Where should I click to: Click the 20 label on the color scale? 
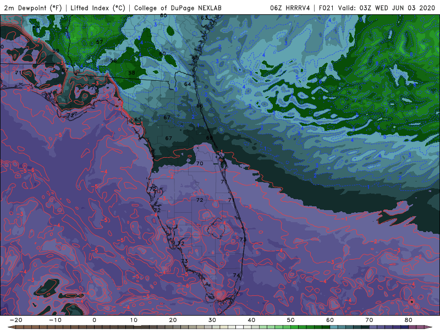pyautogui.click(x=173, y=320)
